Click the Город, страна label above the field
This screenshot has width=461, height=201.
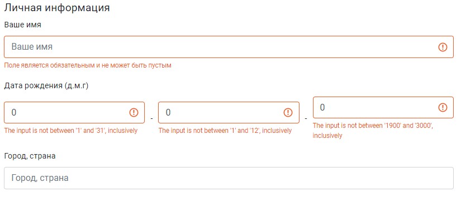point(30,156)
